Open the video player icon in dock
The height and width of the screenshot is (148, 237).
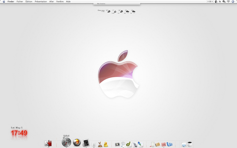click(117, 145)
